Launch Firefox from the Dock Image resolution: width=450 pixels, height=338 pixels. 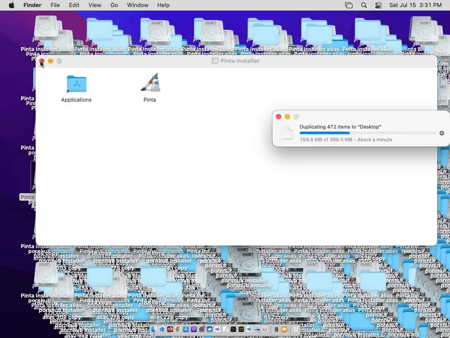click(170, 329)
